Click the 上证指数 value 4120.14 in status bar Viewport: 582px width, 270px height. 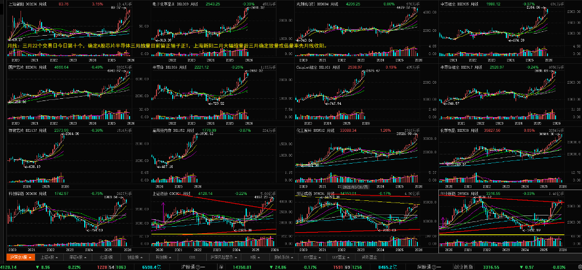pos(9,267)
